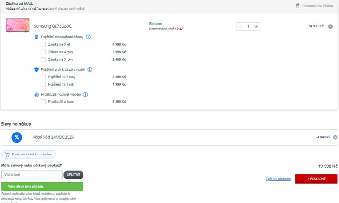Proceed to checkout with K POKLADNĚ
This screenshot has height=203, width=339.
[x=316, y=179]
